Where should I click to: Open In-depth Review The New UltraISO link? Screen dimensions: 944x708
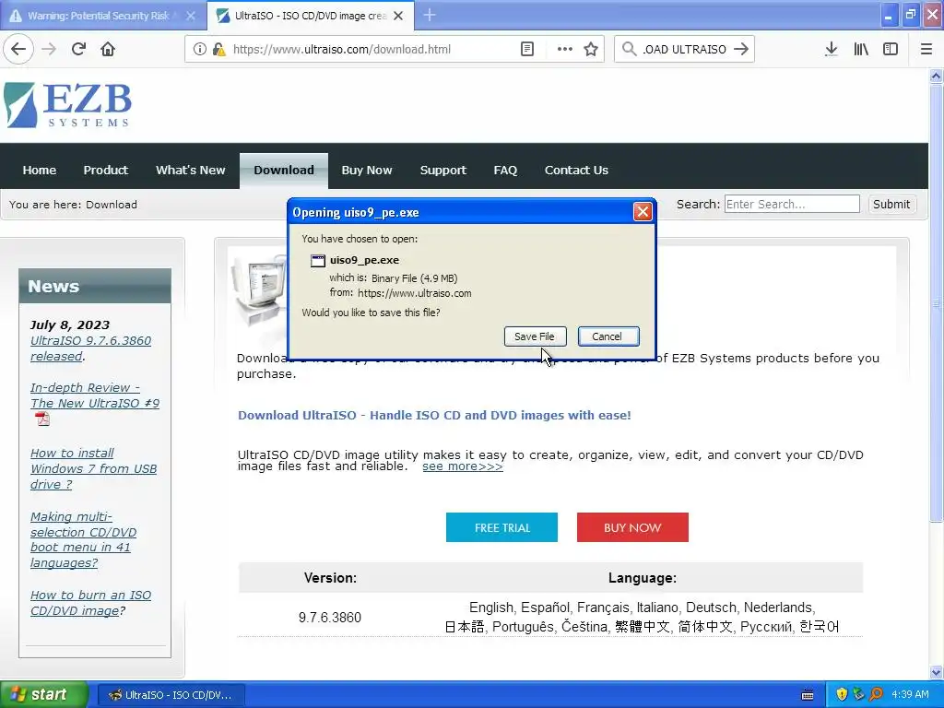click(95, 395)
